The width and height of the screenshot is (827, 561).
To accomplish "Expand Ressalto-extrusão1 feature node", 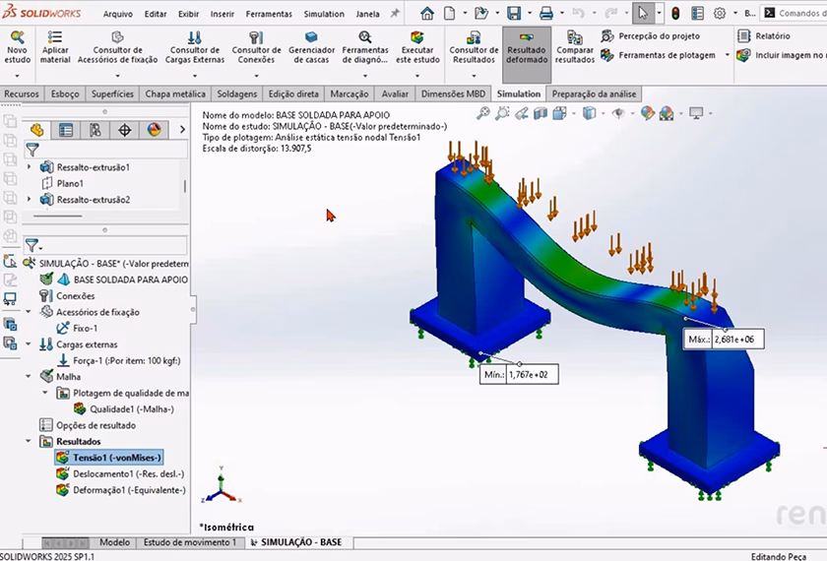I will coord(28,167).
